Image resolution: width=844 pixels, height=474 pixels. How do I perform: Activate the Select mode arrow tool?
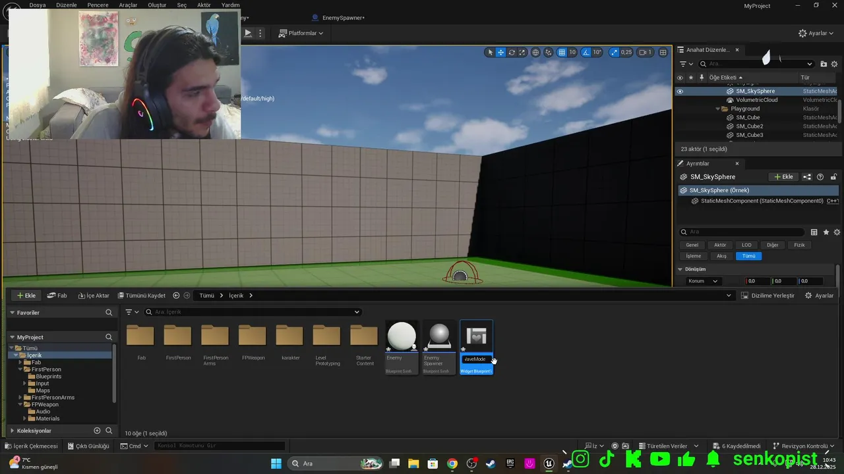click(x=490, y=52)
